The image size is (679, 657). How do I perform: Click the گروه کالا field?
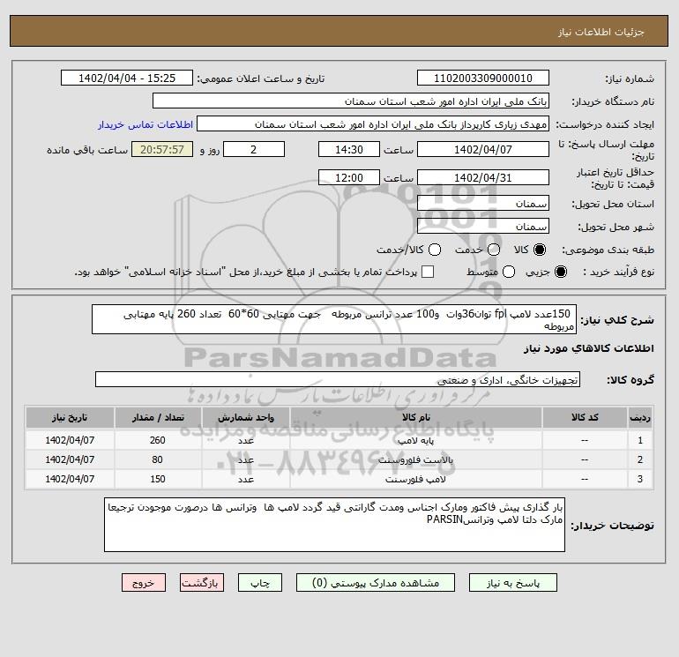click(338, 379)
